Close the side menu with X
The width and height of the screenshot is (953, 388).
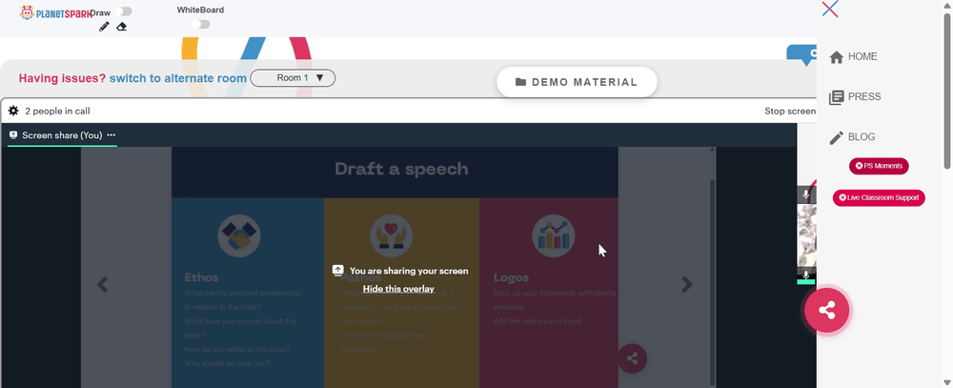[830, 10]
